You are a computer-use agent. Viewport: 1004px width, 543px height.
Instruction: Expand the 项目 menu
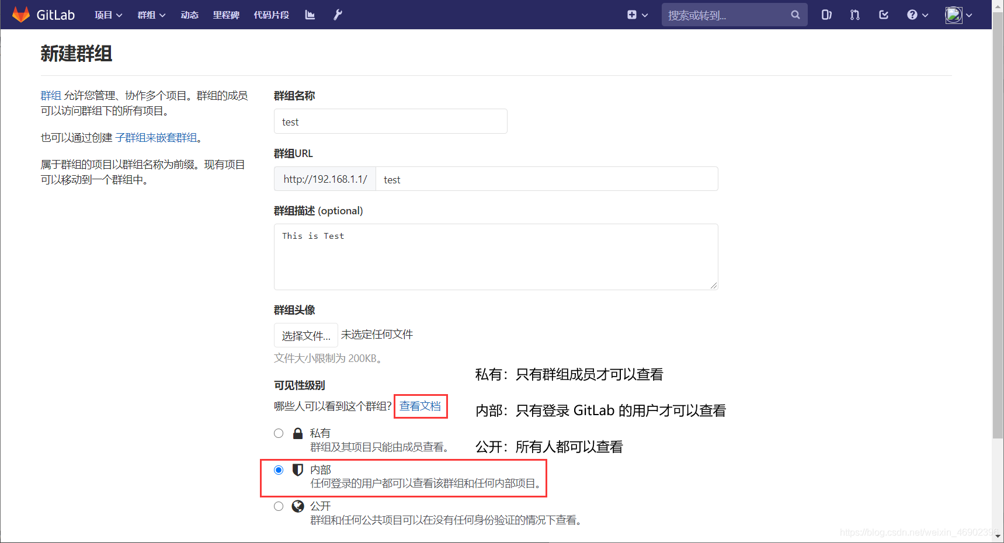(109, 15)
